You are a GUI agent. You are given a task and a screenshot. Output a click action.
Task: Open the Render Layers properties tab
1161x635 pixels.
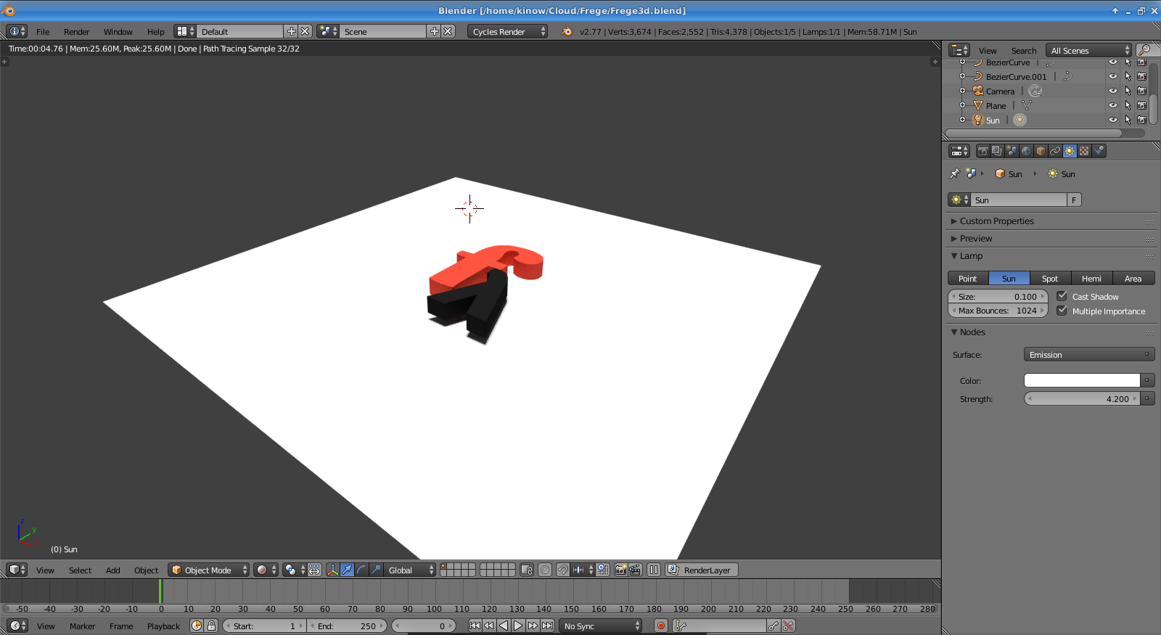click(997, 151)
